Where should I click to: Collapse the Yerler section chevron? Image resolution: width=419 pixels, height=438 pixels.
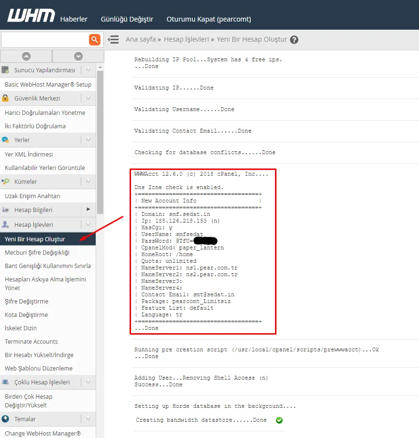(x=88, y=140)
